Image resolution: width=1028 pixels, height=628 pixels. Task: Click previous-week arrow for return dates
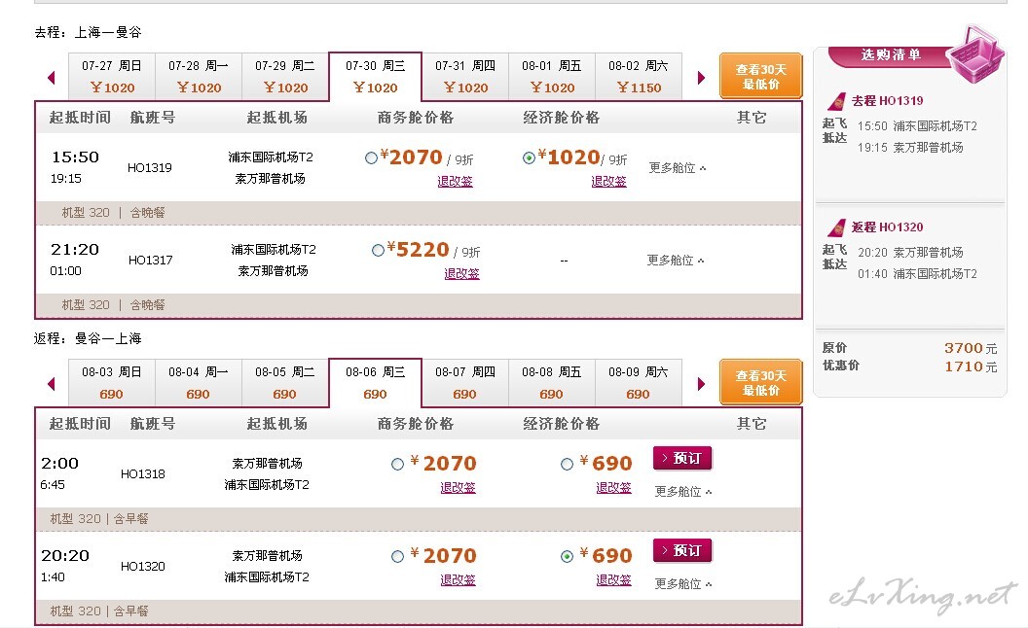coord(52,384)
